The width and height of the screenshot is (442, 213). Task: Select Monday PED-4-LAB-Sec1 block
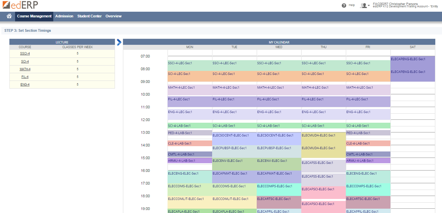(190, 133)
